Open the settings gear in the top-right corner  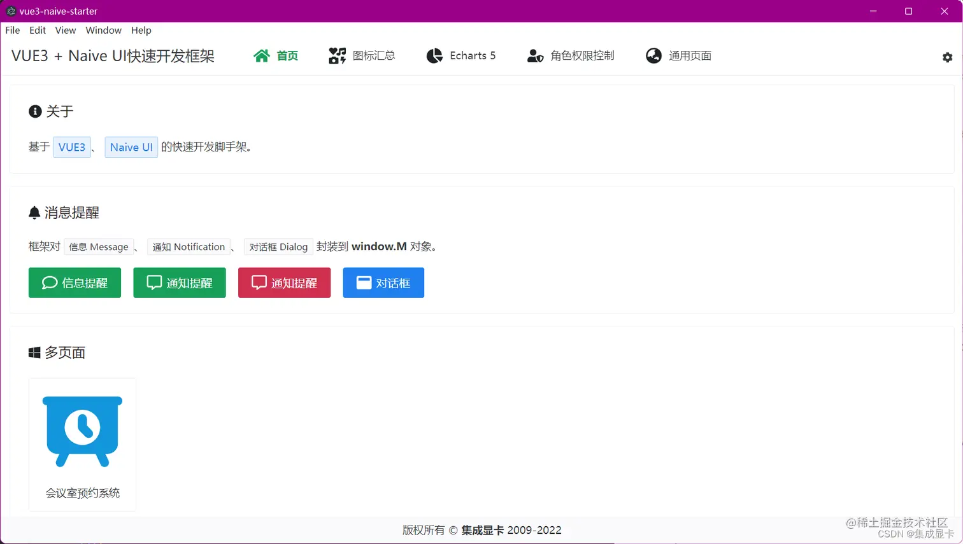click(x=947, y=57)
